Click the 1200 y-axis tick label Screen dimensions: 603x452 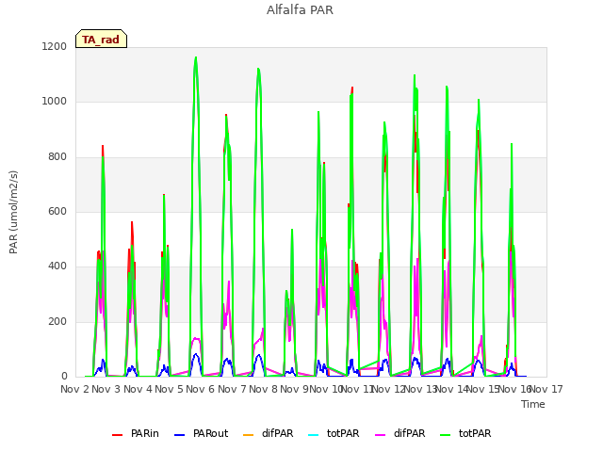tap(55, 46)
